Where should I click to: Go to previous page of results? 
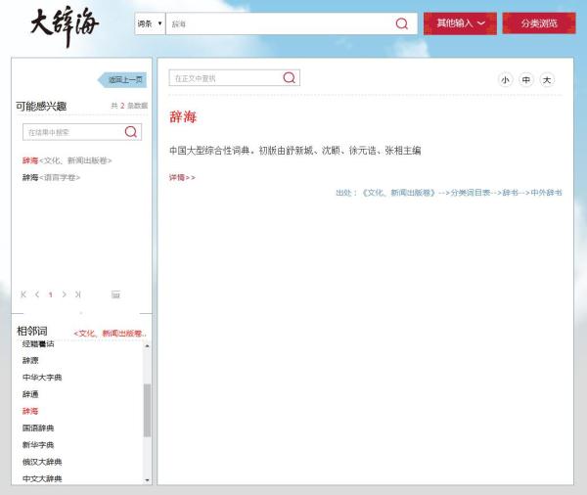point(37,294)
